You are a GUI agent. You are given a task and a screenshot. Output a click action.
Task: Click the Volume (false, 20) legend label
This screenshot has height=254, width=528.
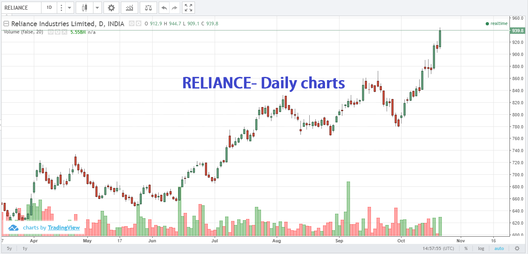tap(23, 32)
